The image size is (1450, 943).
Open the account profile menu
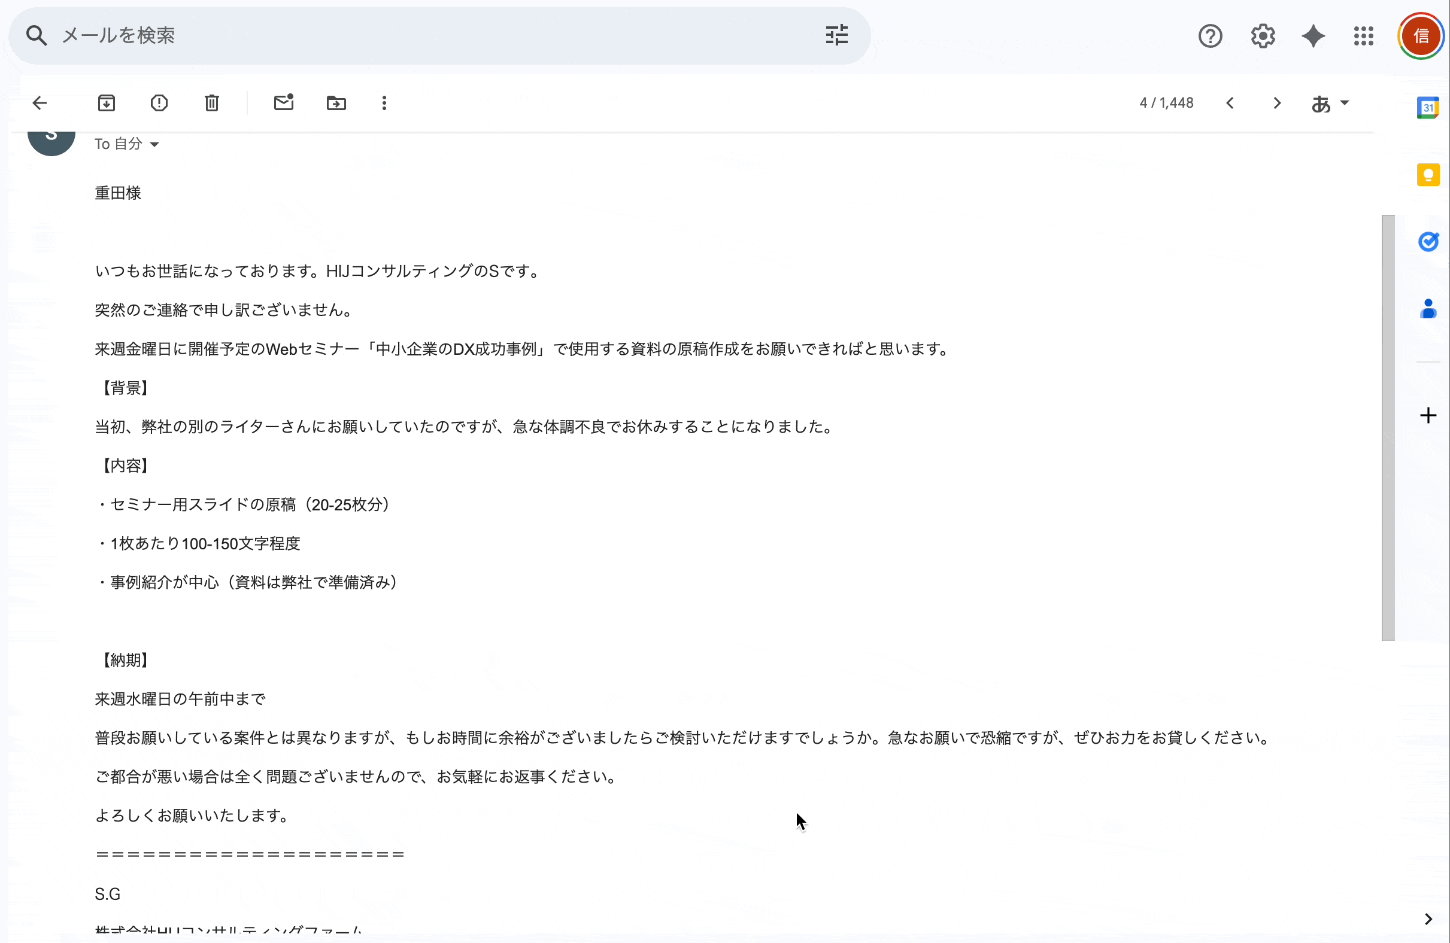coord(1421,36)
